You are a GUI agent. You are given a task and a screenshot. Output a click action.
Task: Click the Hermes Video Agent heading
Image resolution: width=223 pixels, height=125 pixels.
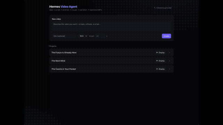pyautogui.click(x=63, y=7)
